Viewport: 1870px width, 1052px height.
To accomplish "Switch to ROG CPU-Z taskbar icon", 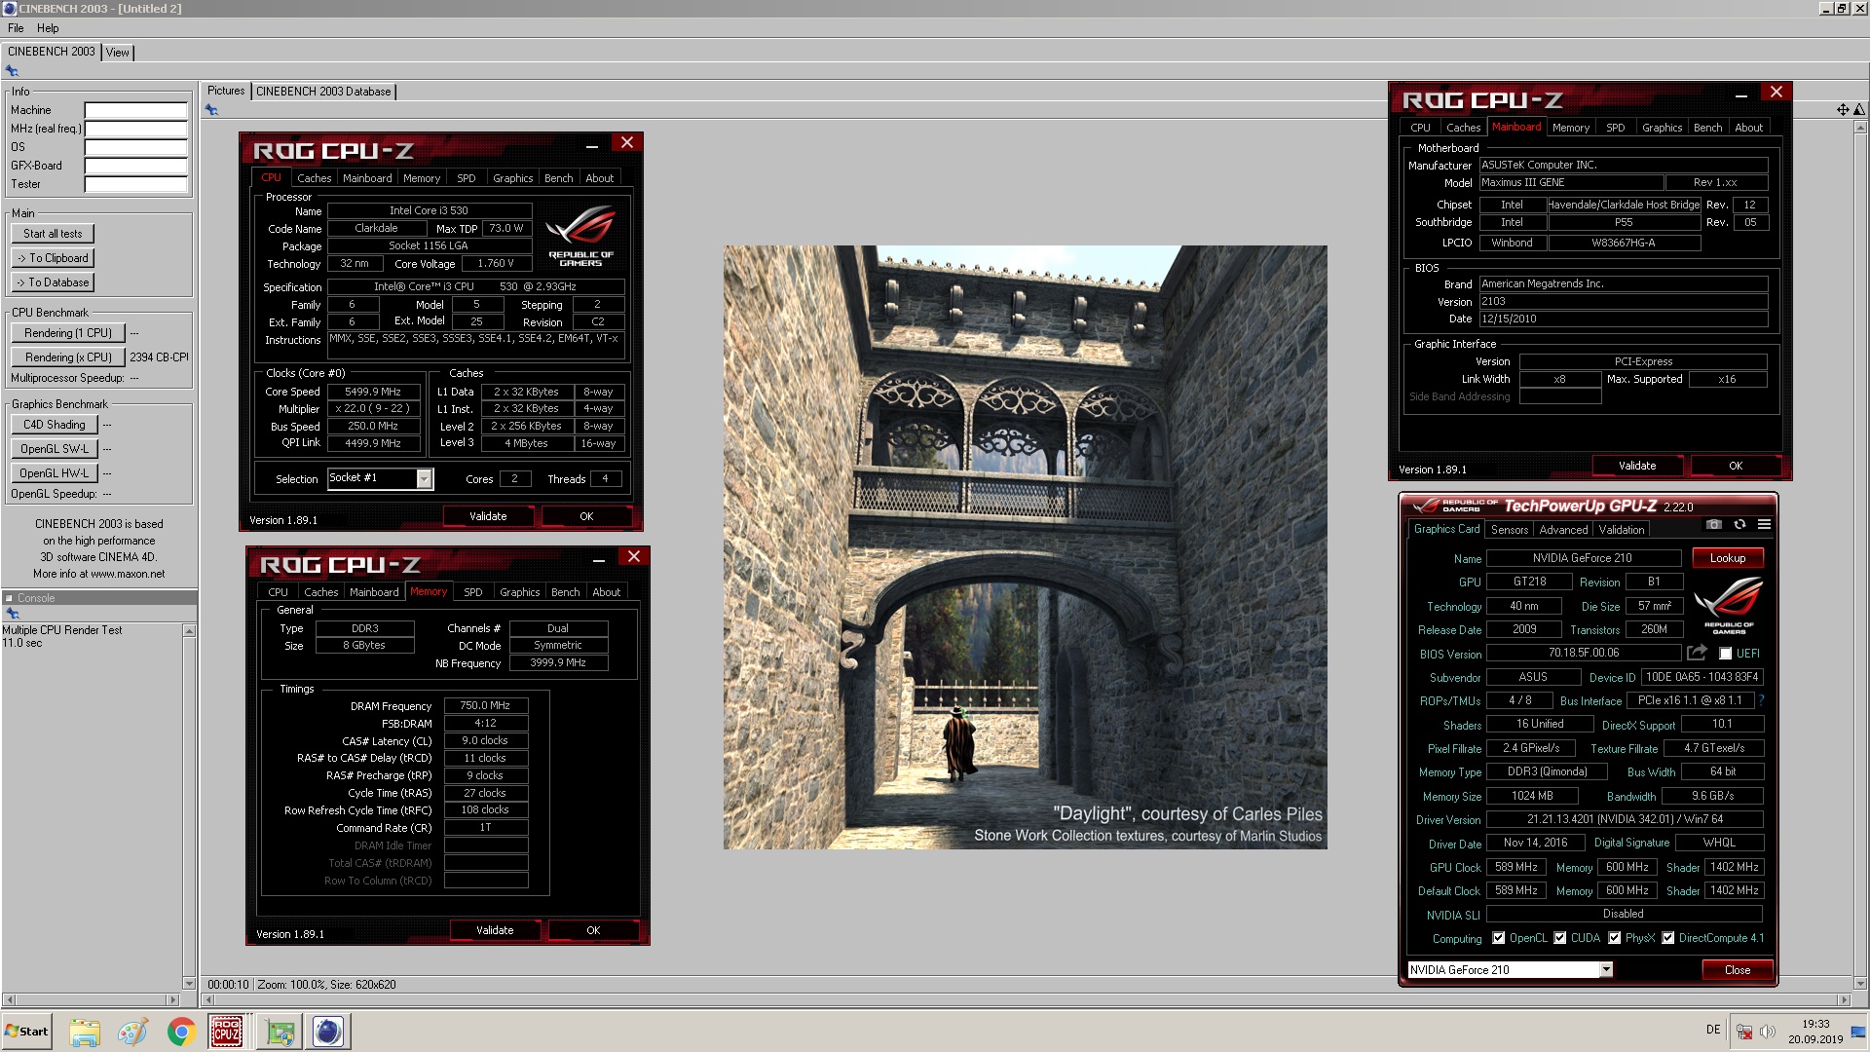I will (x=226, y=1032).
